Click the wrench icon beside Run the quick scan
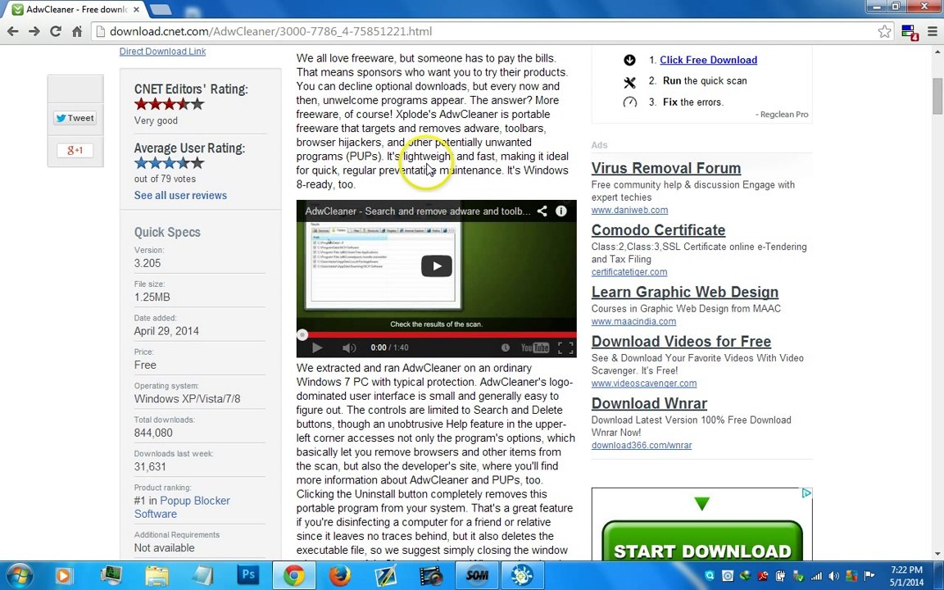The width and height of the screenshot is (944, 590). pyautogui.click(x=629, y=83)
